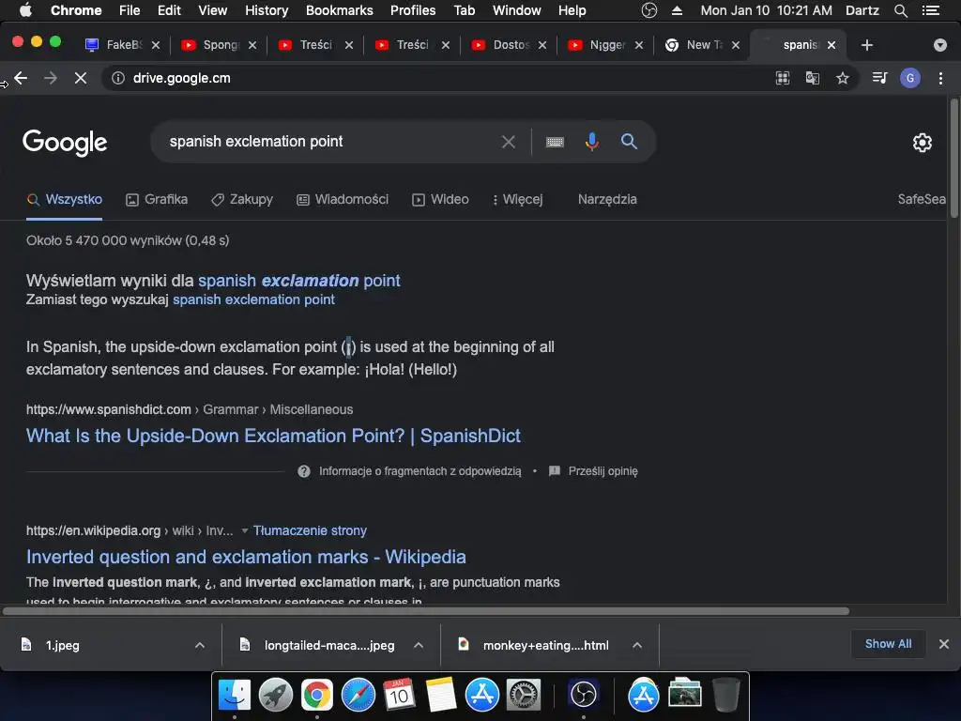Stop loading the page
The image size is (961, 721).
(81, 78)
